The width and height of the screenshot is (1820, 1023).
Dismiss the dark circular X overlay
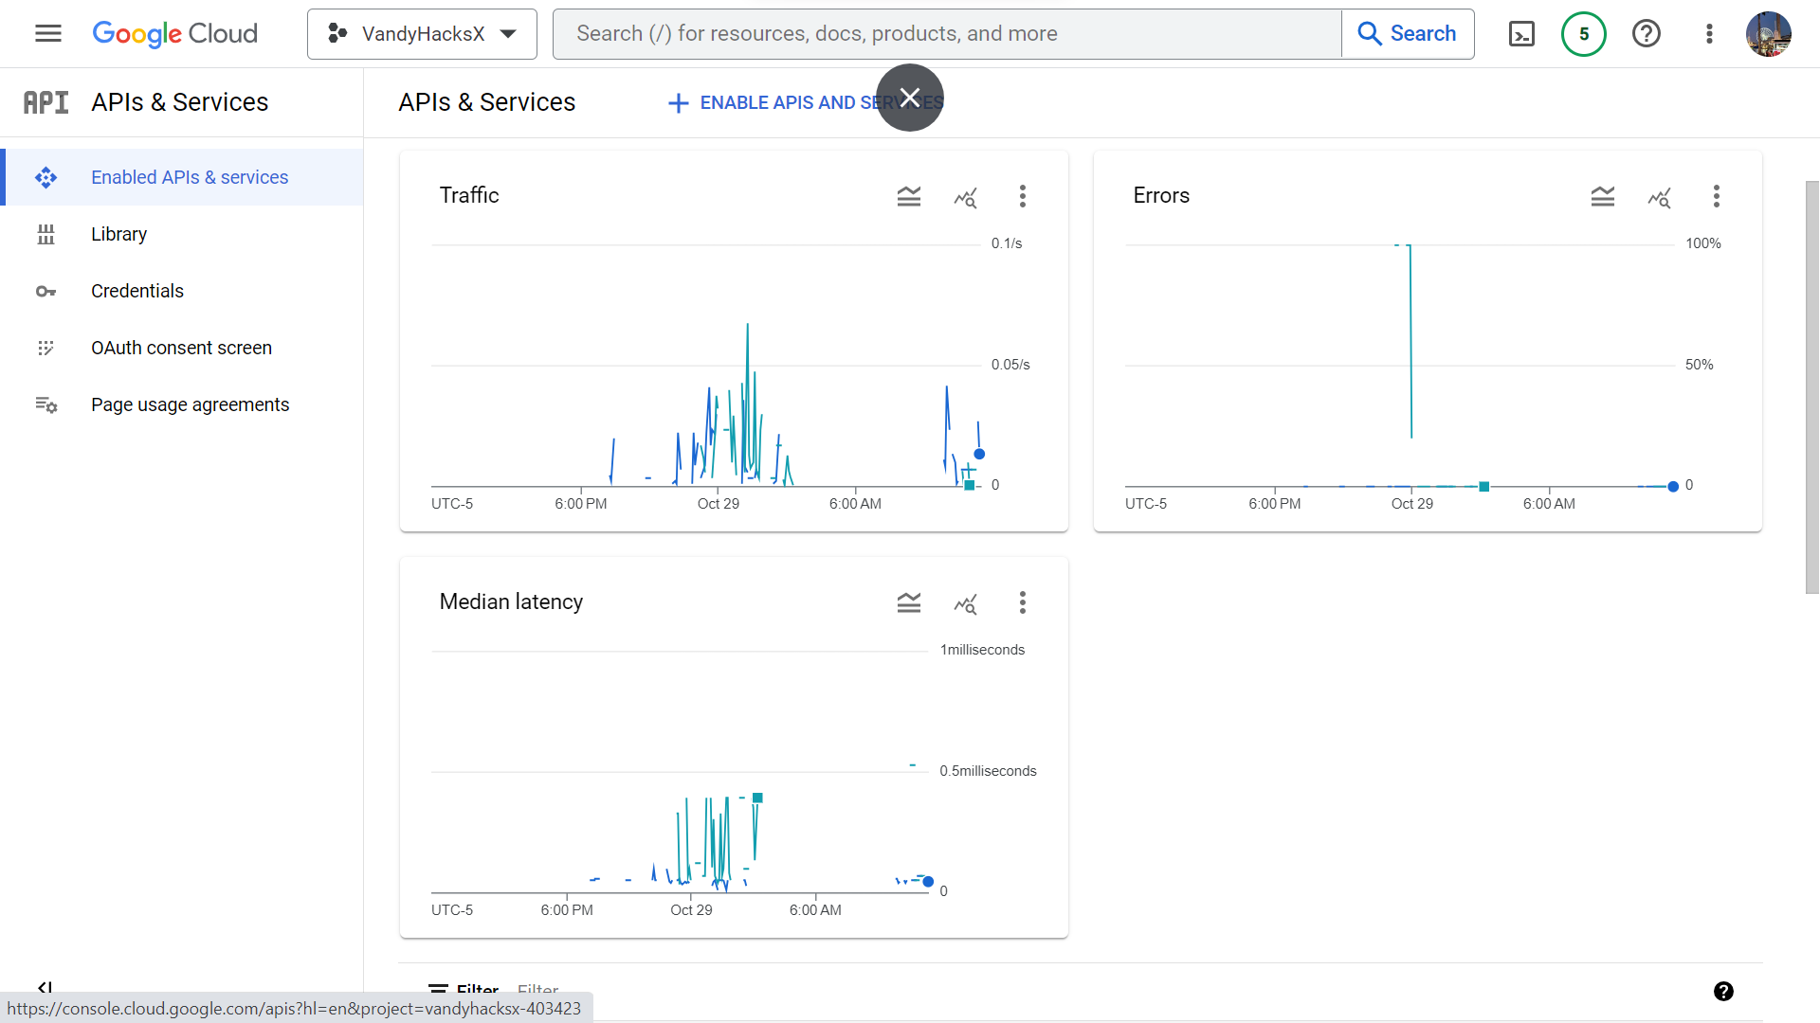point(910,98)
